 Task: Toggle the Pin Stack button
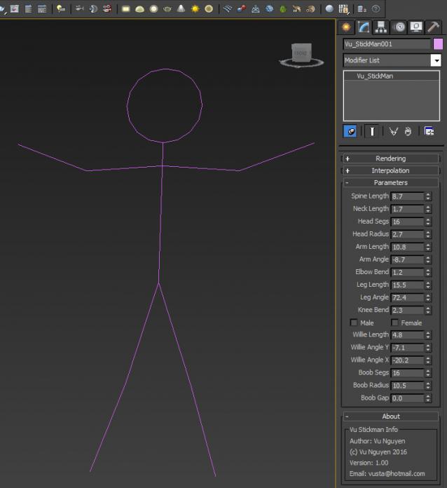(x=350, y=131)
